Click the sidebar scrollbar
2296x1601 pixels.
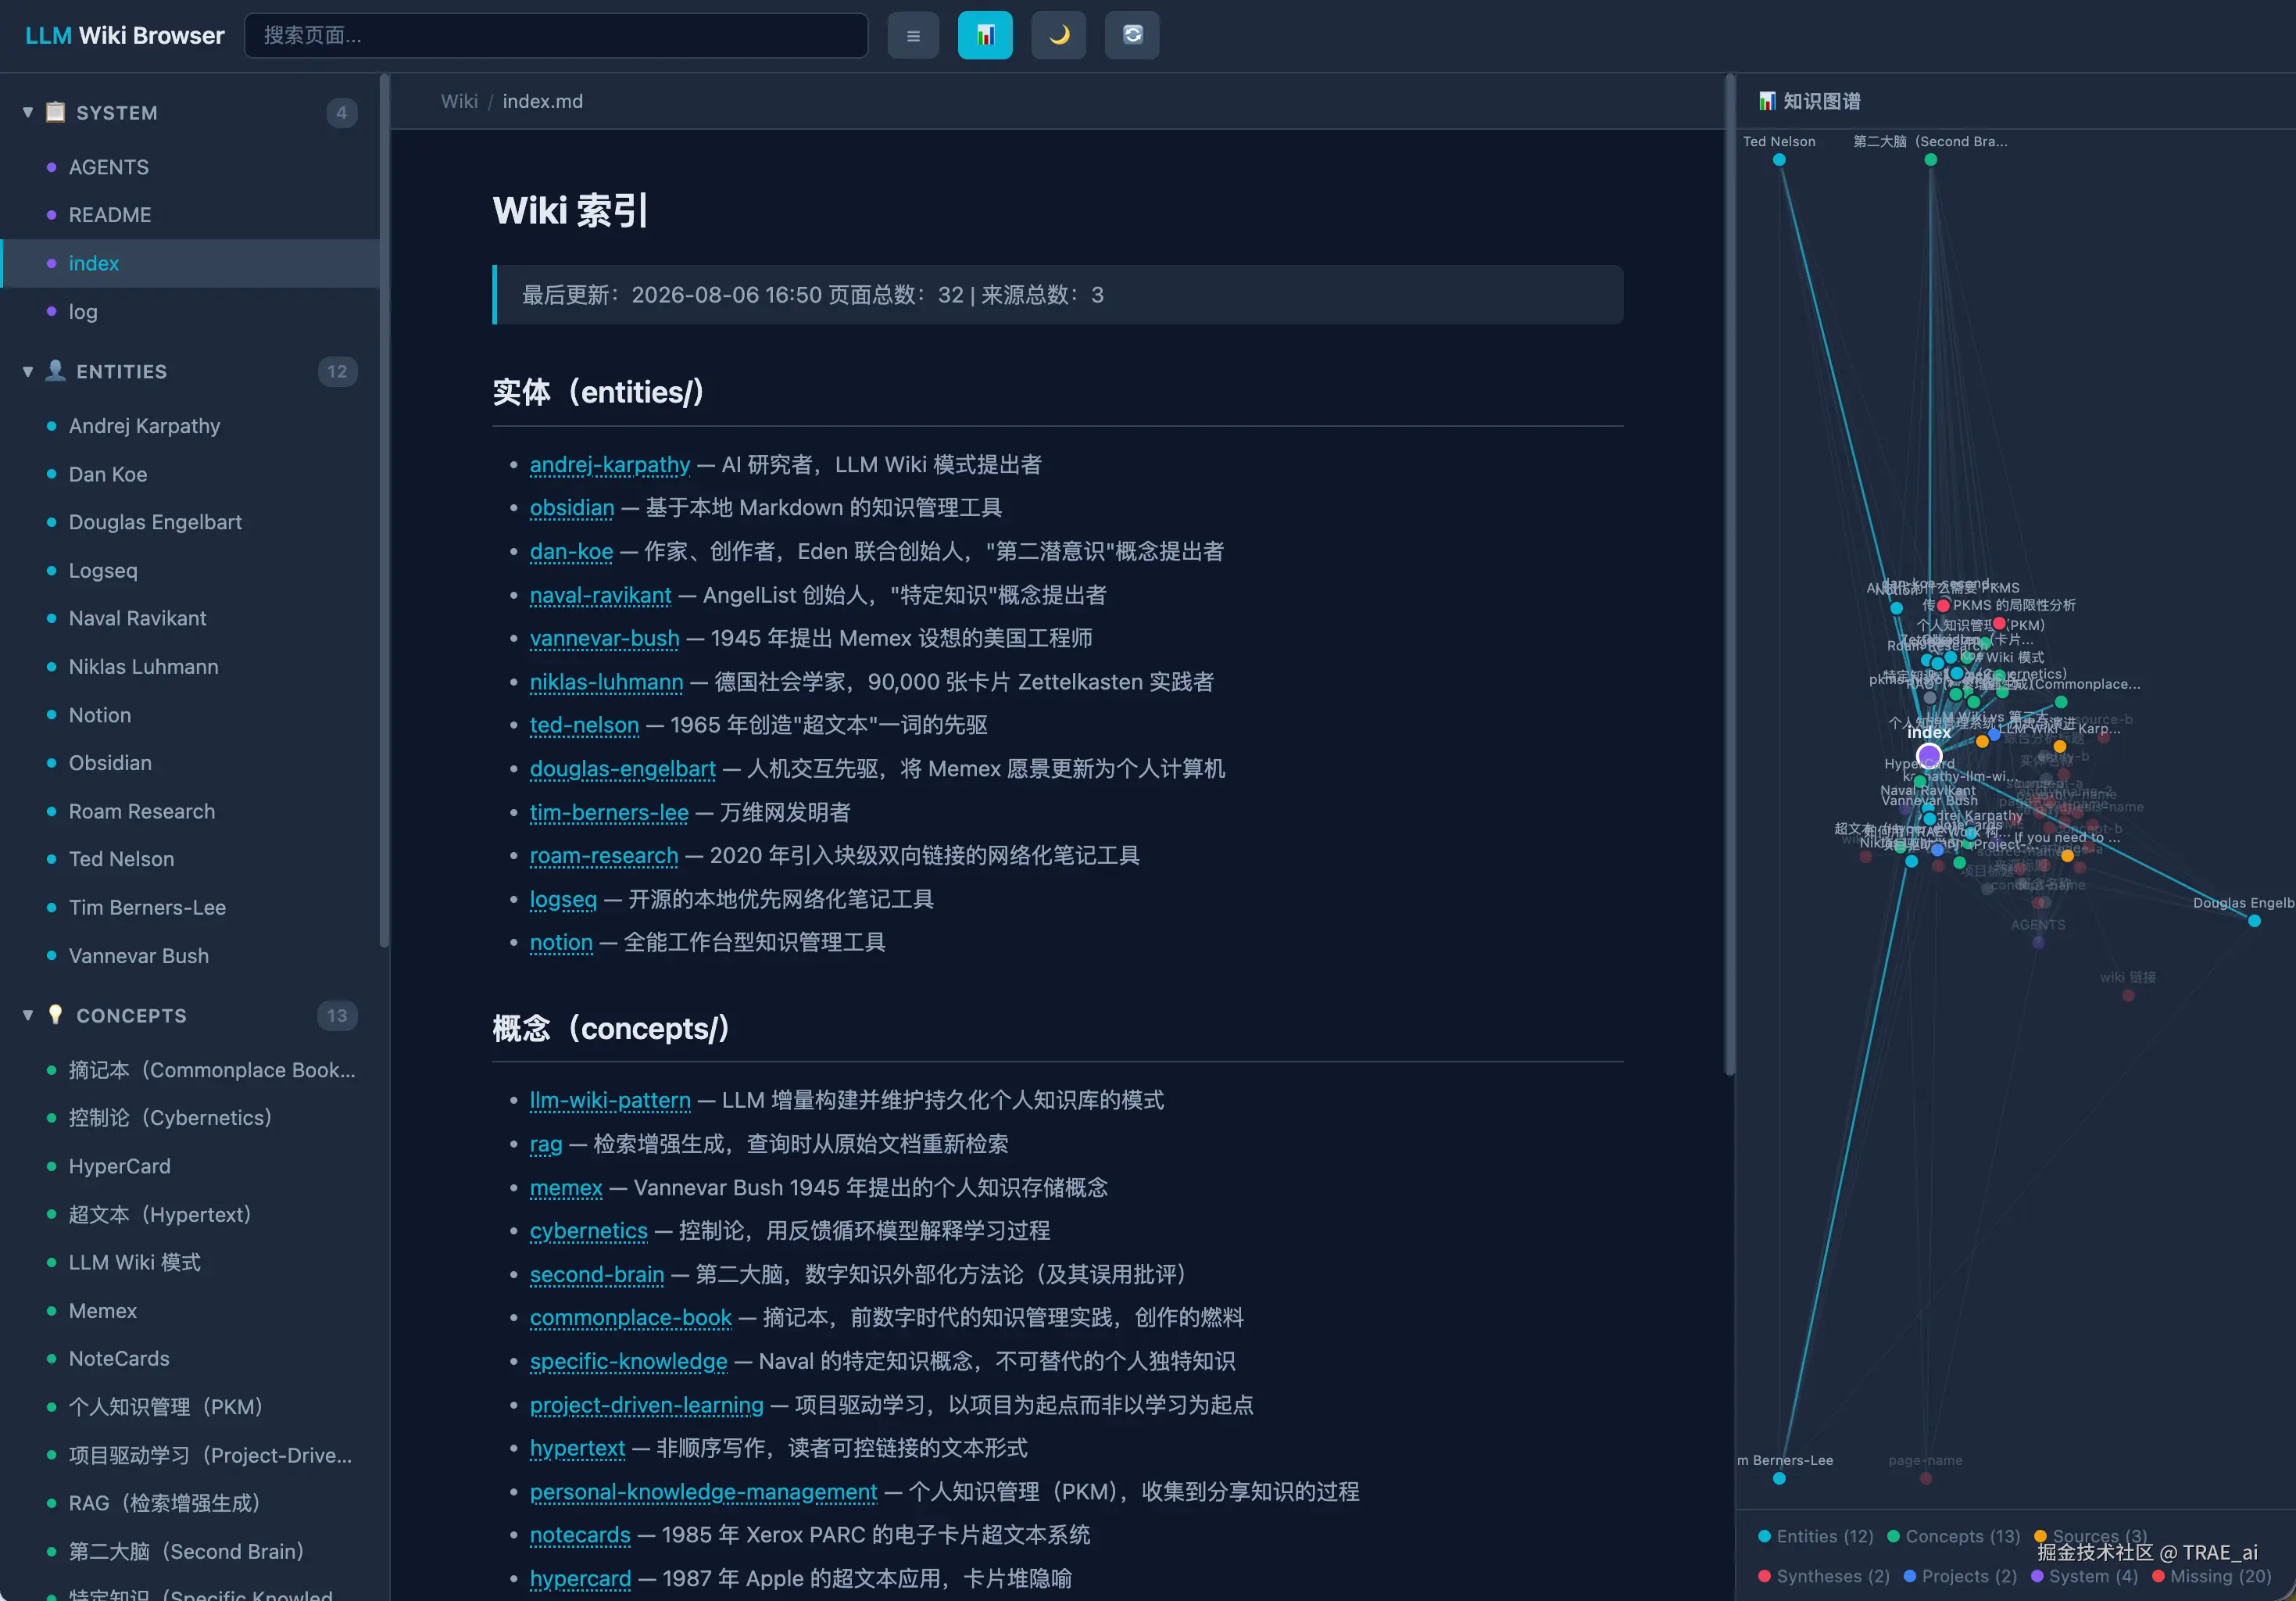384,510
